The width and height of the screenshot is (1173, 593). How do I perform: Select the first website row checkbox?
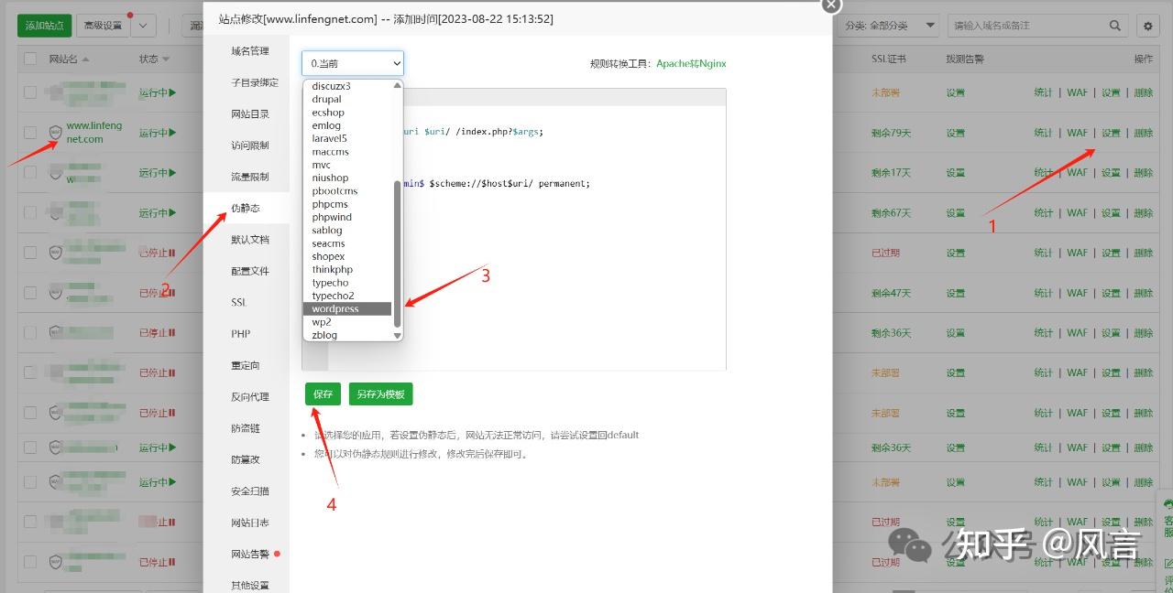click(30, 92)
